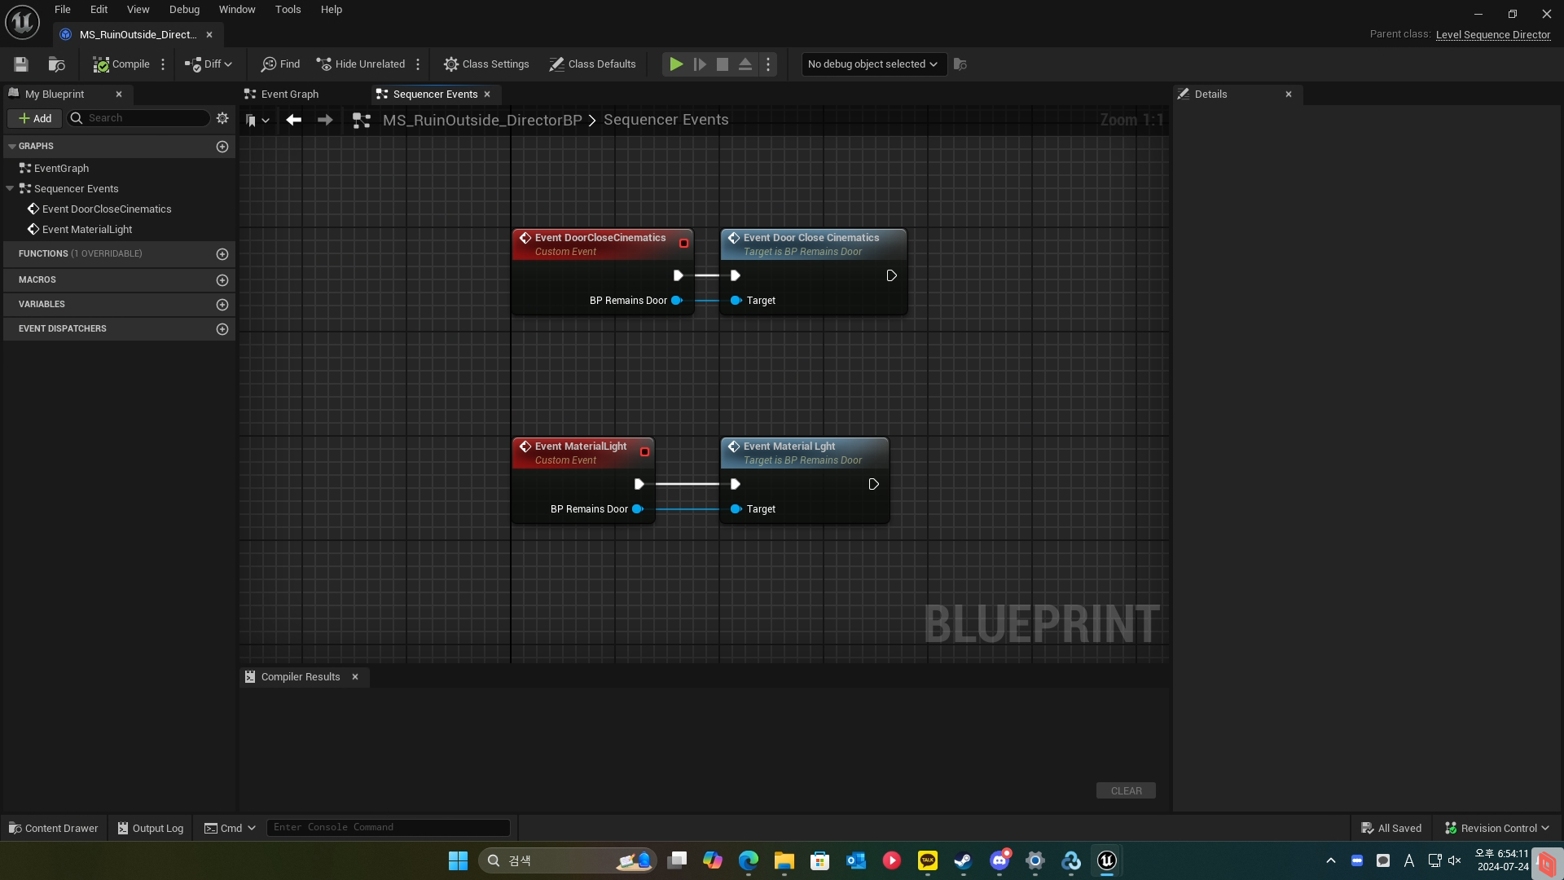Open the graph bookmarks dropdown
Screen dimensions: 1564x880
(257, 121)
